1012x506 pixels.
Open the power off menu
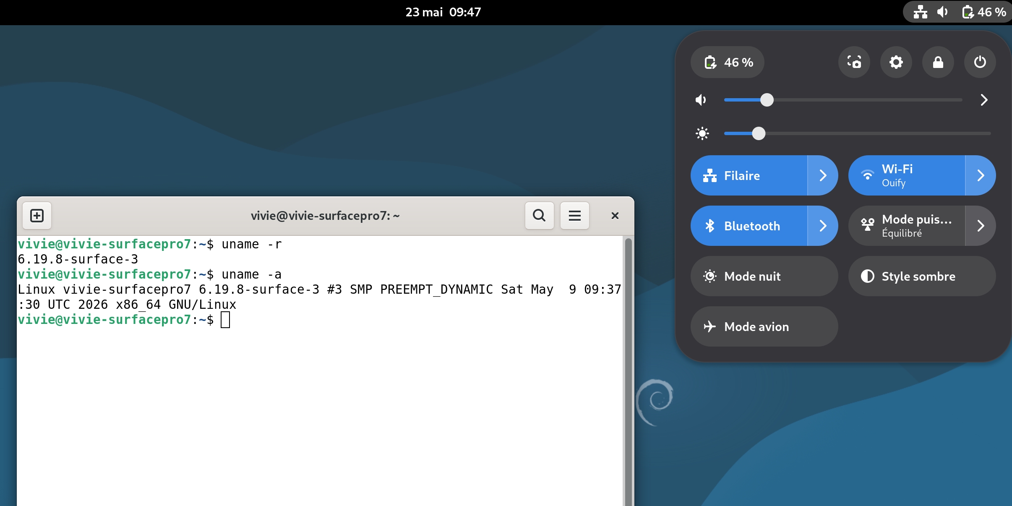pos(980,62)
